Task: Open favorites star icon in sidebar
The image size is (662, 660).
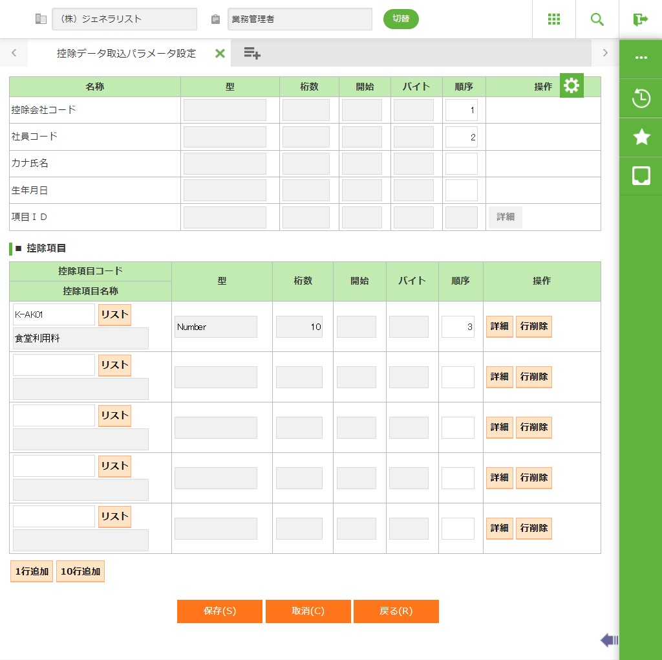Action: point(641,137)
